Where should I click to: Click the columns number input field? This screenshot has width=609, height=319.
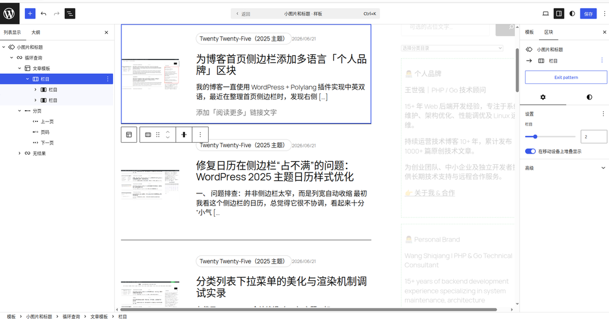594,137
